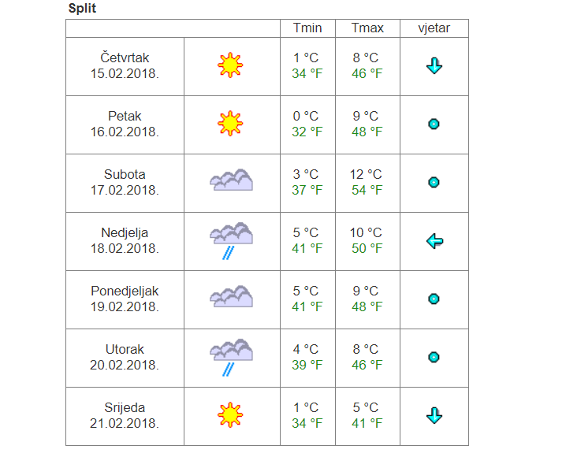Click the cloudy icon for Subota 17.02.2018

tap(232, 180)
